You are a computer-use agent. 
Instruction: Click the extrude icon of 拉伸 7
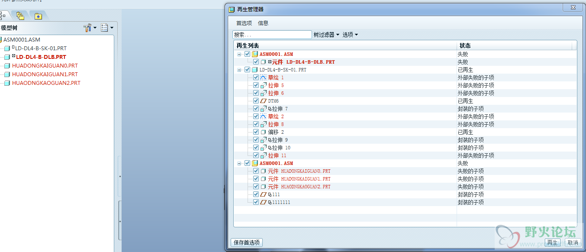pos(264,109)
